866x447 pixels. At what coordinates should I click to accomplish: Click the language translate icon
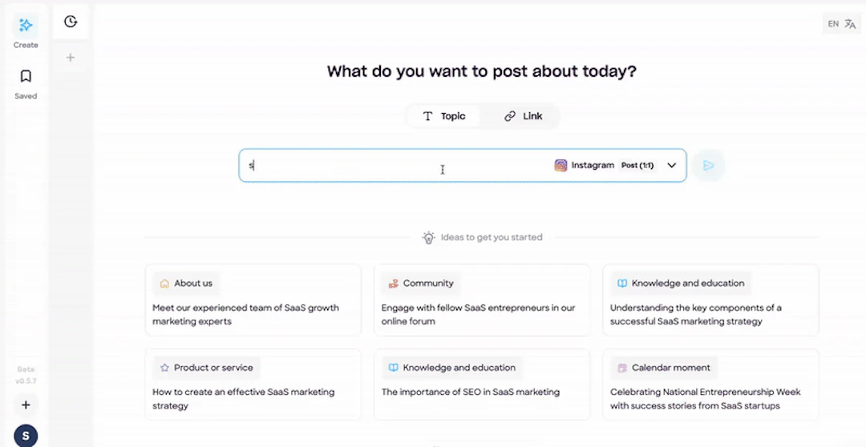point(851,24)
